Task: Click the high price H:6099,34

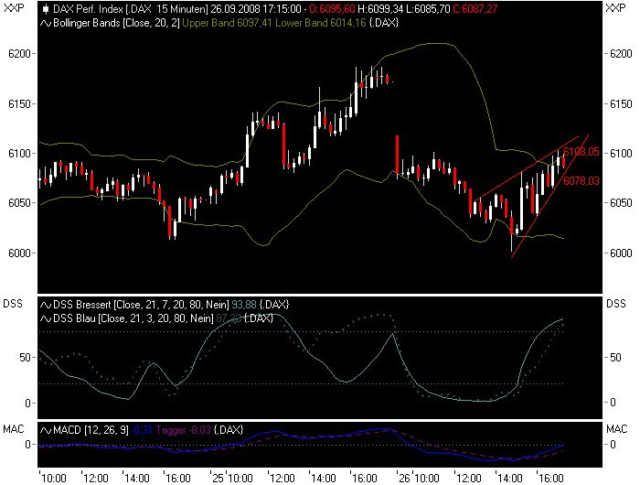Action: point(380,8)
